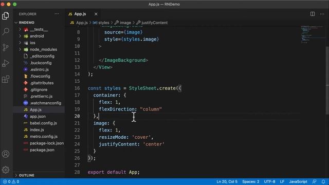Show errors and warnings in status bar

[x=11, y=181]
